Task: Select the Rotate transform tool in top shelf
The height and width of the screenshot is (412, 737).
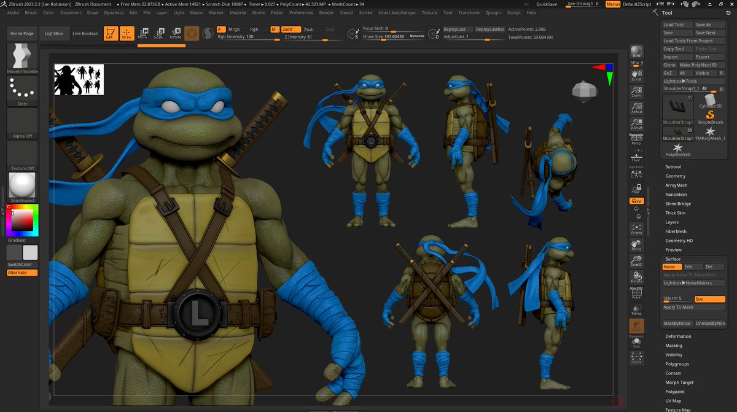Action: pos(175,34)
